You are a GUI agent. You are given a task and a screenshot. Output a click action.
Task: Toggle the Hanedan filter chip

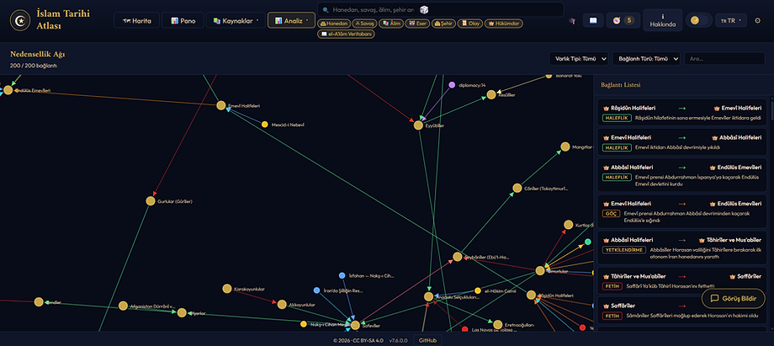pyautogui.click(x=334, y=24)
